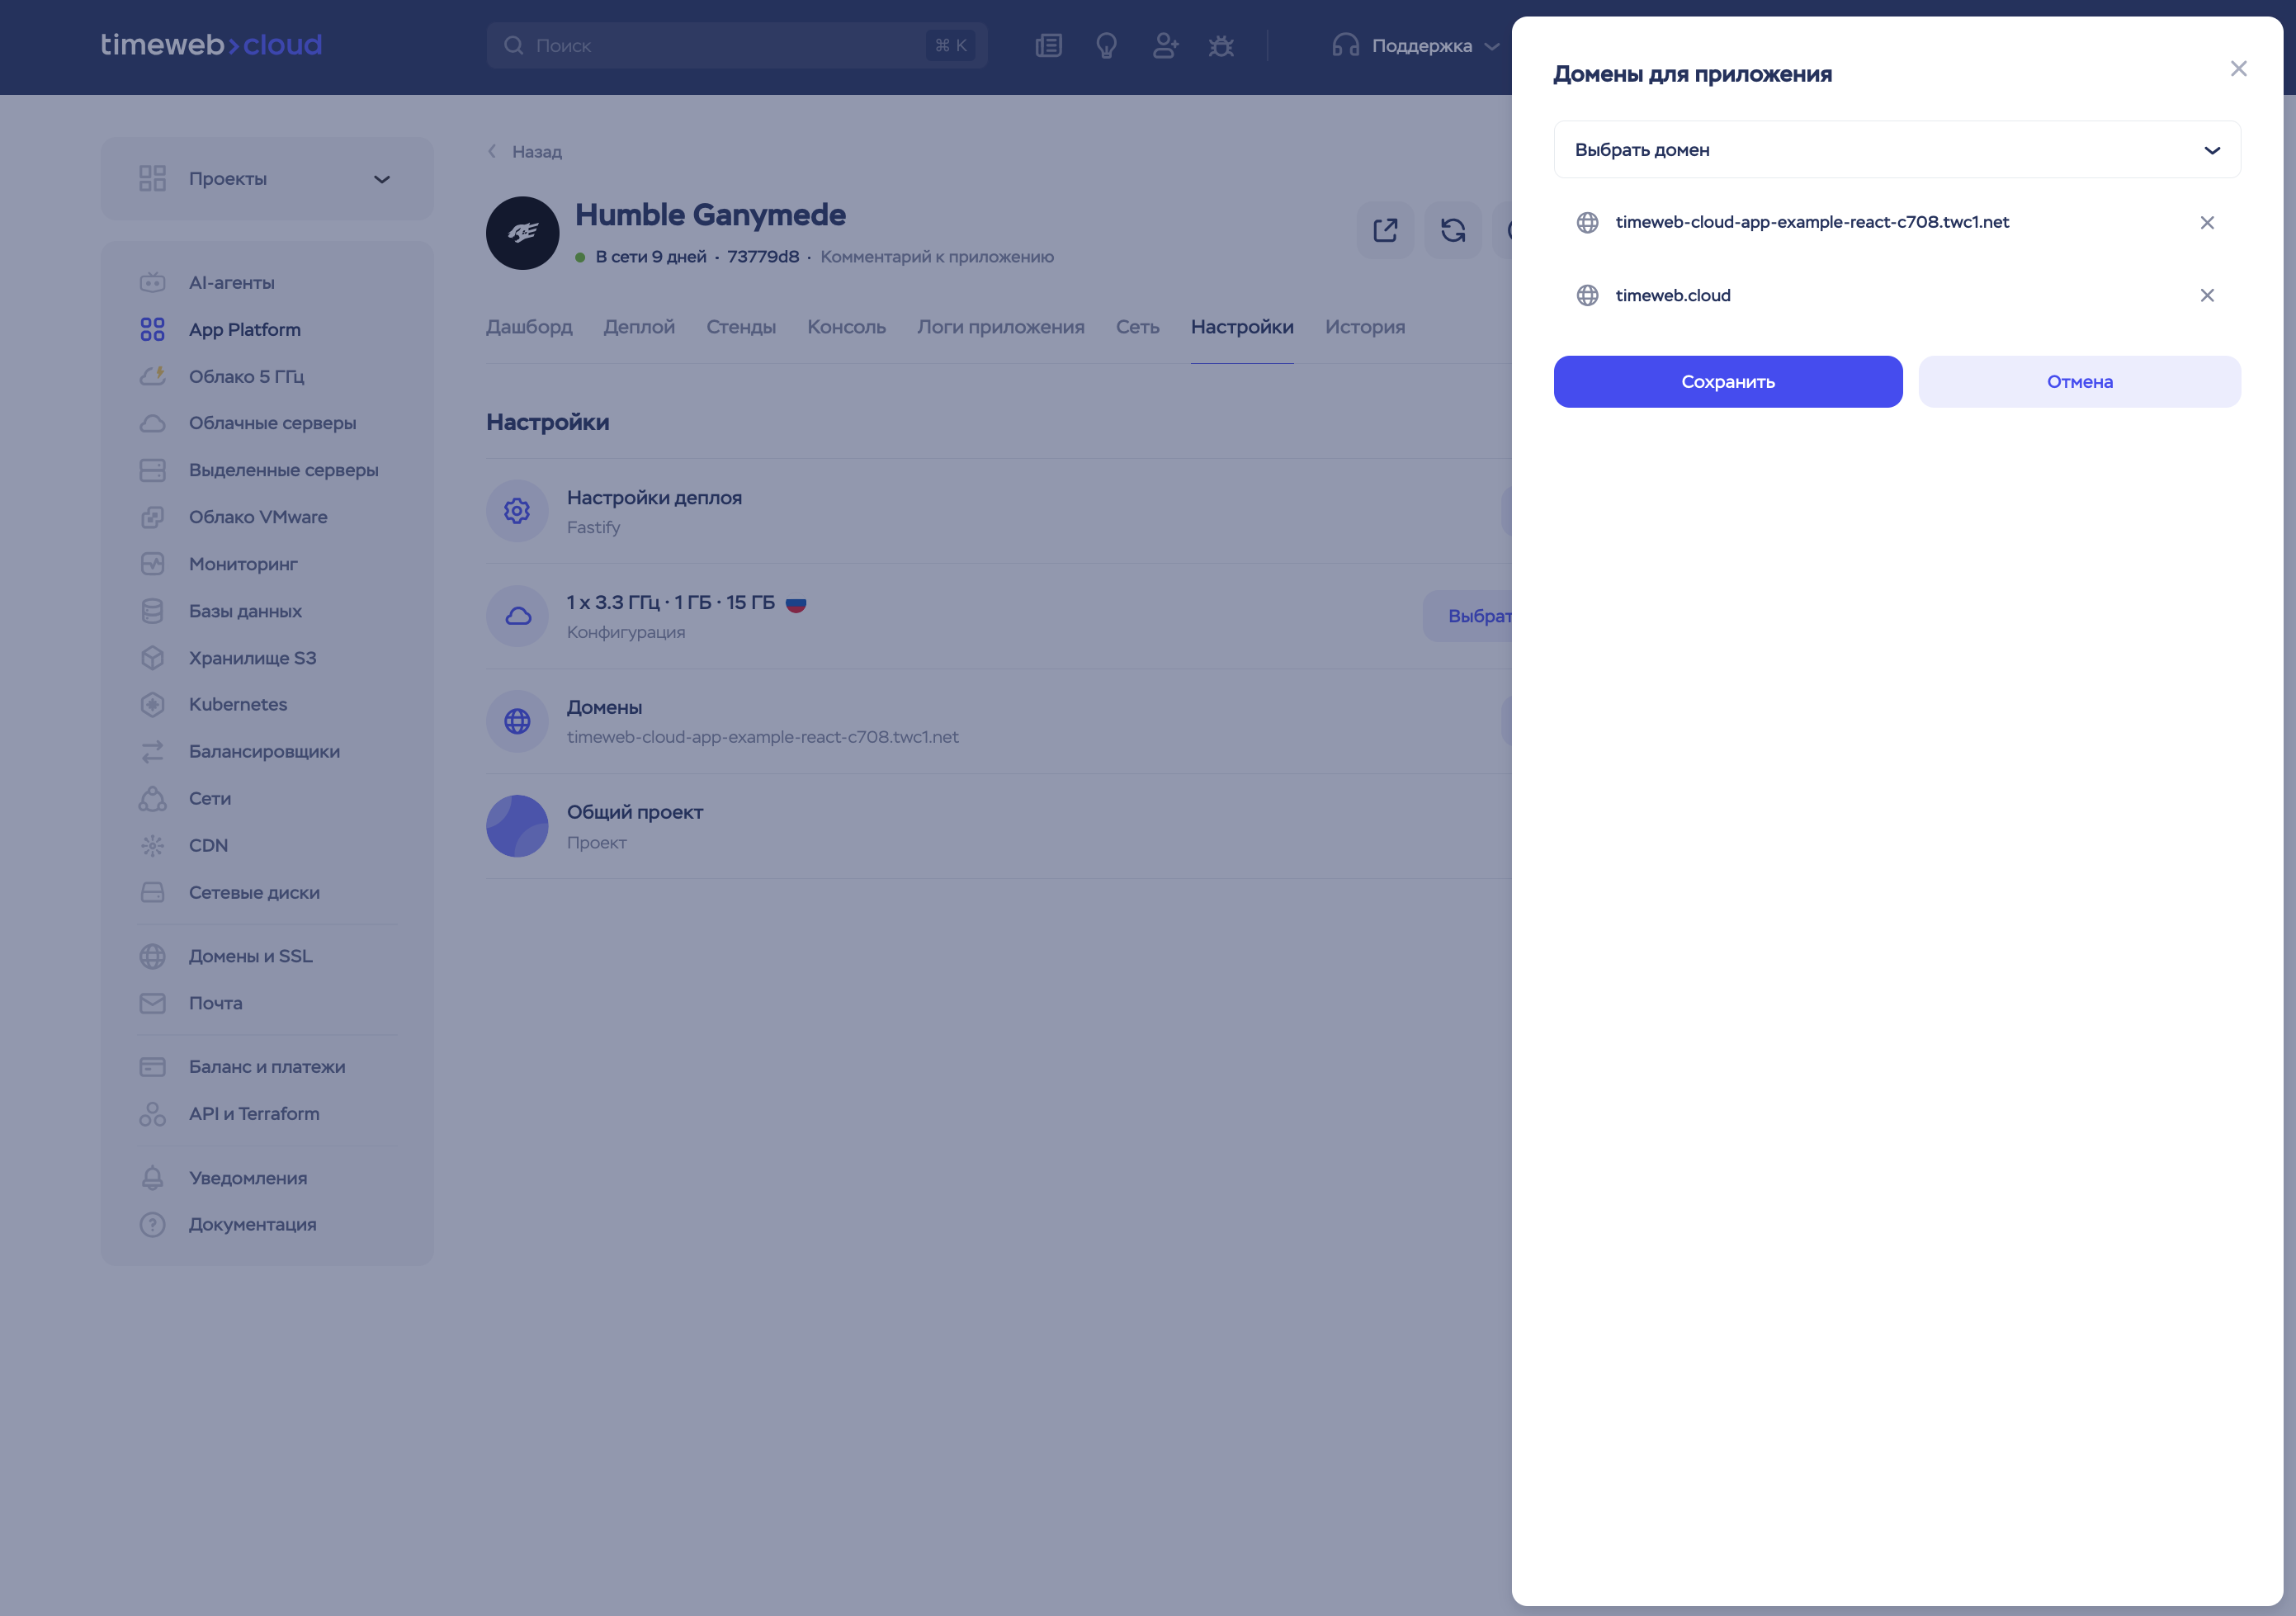Switch to the Дашборд tab
The width and height of the screenshot is (2296, 1616).
pos(529,327)
